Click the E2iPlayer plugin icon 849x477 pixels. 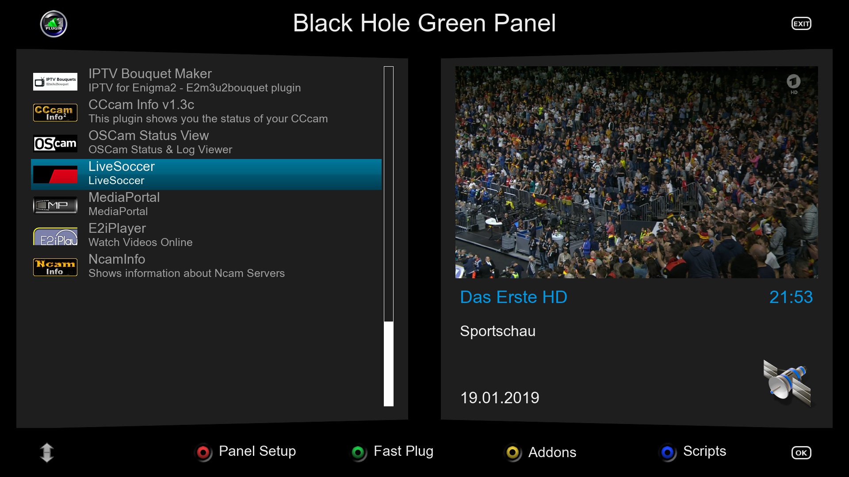pyautogui.click(x=55, y=236)
